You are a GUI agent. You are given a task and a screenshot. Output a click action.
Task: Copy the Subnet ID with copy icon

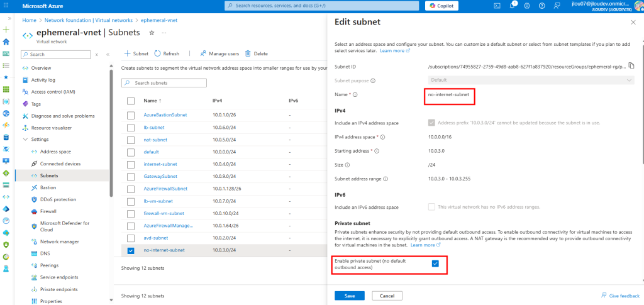coord(631,65)
